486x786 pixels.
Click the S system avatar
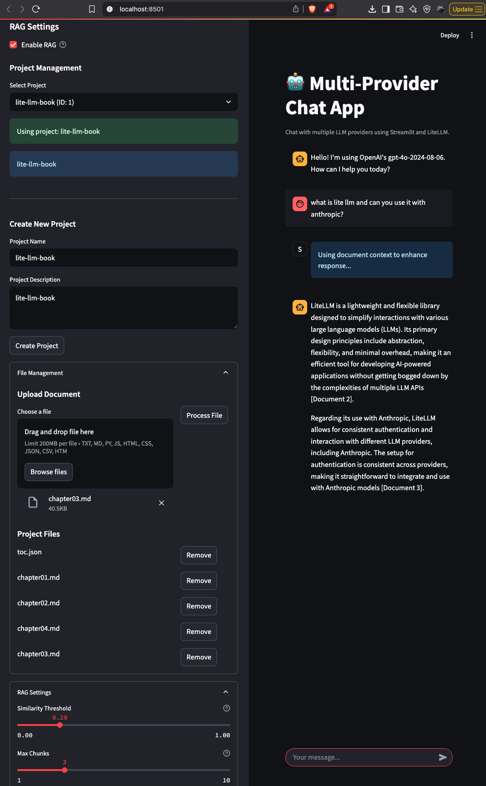pyautogui.click(x=300, y=249)
